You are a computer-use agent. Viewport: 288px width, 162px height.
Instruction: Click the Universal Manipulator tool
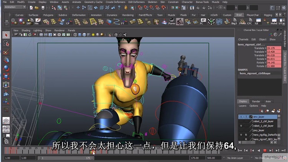[x=6, y=85]
